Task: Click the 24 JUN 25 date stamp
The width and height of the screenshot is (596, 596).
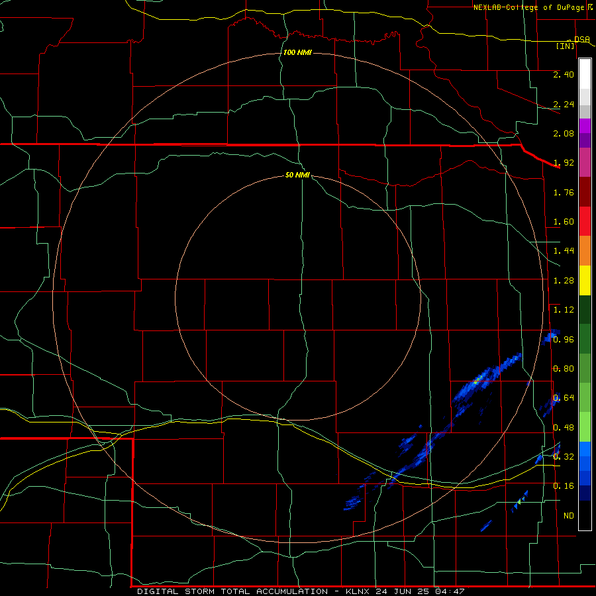Action: (403, 591)
